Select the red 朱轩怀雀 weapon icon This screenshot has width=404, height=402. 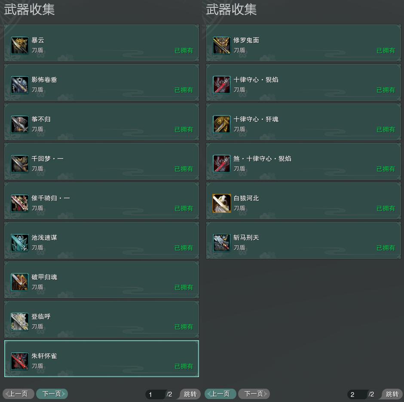pyautogui.click(x=20, y=361)
